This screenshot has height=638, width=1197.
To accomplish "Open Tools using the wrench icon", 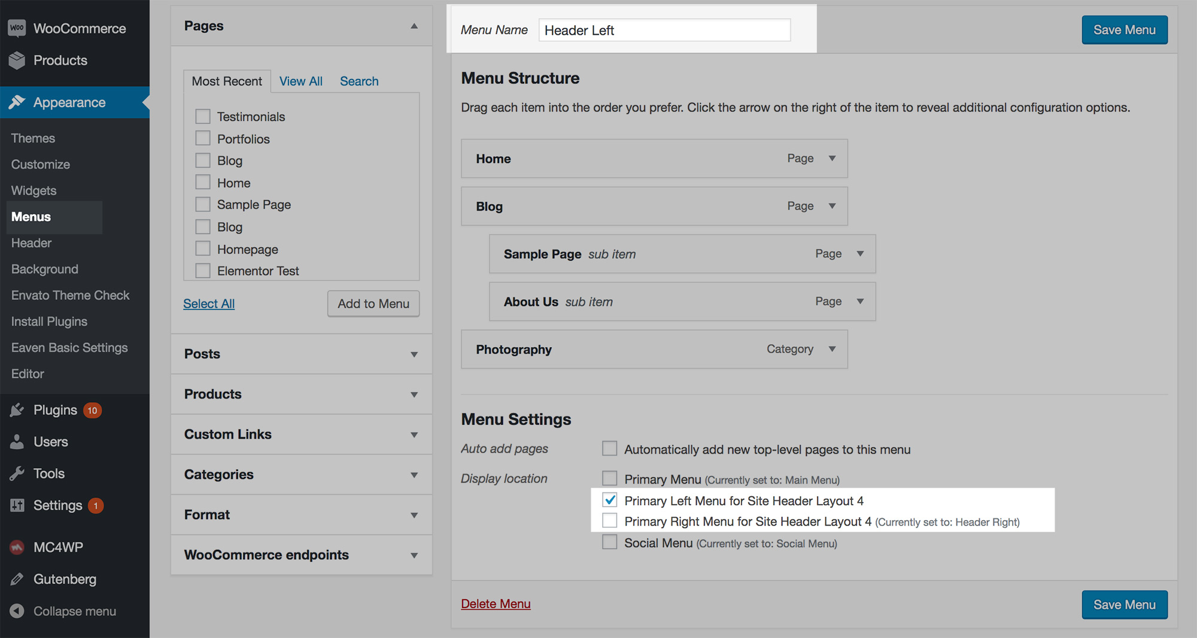I will click(x=17, y=473).
